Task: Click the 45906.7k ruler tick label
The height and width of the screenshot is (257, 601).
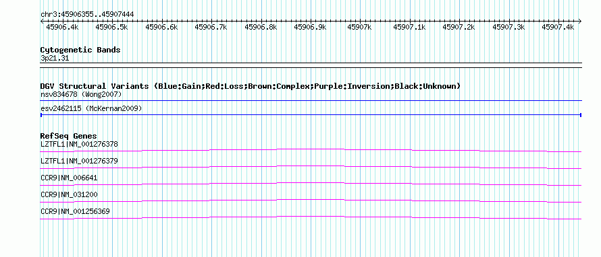Action: point(211,27)
